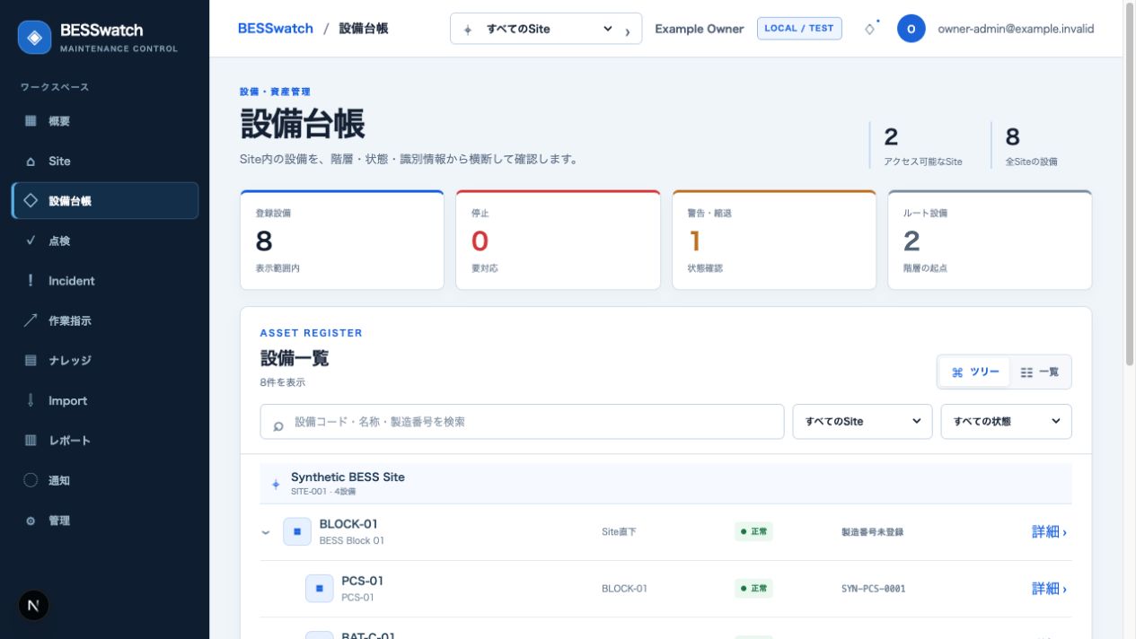Click the レポート bars icon in sidebar
This screenshot has width=1136, height=639.
[31, 441]
